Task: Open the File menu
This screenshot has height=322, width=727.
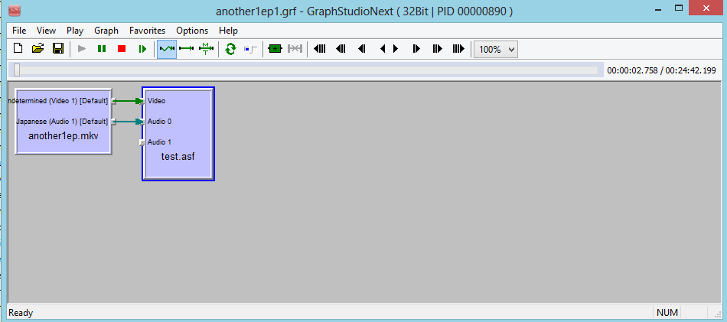Action: (x=19, y=31)
